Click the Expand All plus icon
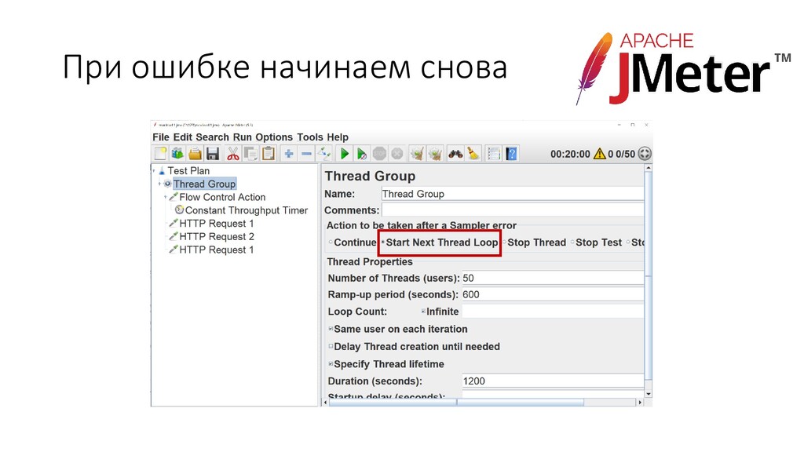The height and width of the screenshot is (452, 804). point(289,153)
